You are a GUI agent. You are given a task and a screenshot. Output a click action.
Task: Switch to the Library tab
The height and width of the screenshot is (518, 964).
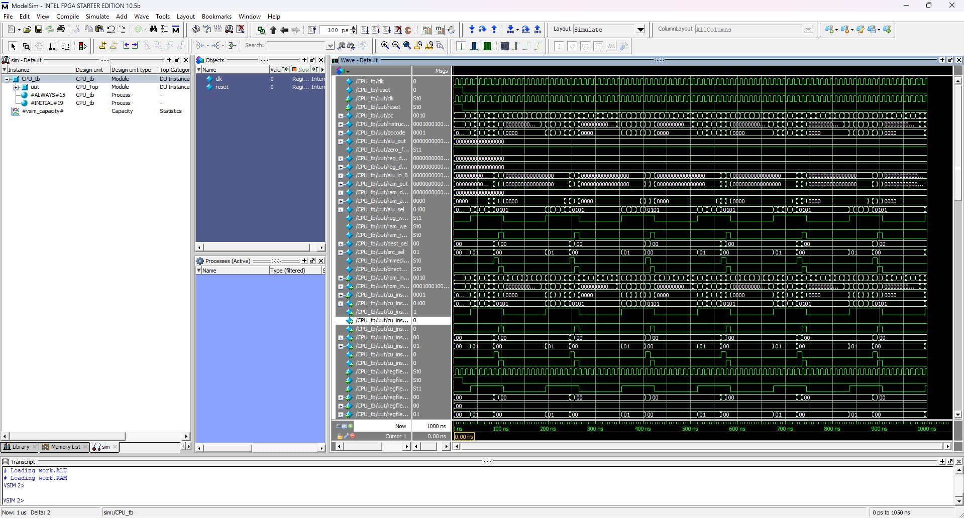point(19,447)
